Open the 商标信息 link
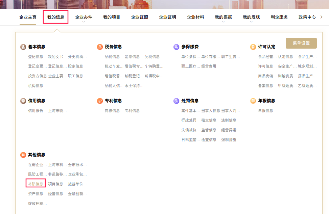The height and width of the screenshot is (214, 329). point(112,111)
